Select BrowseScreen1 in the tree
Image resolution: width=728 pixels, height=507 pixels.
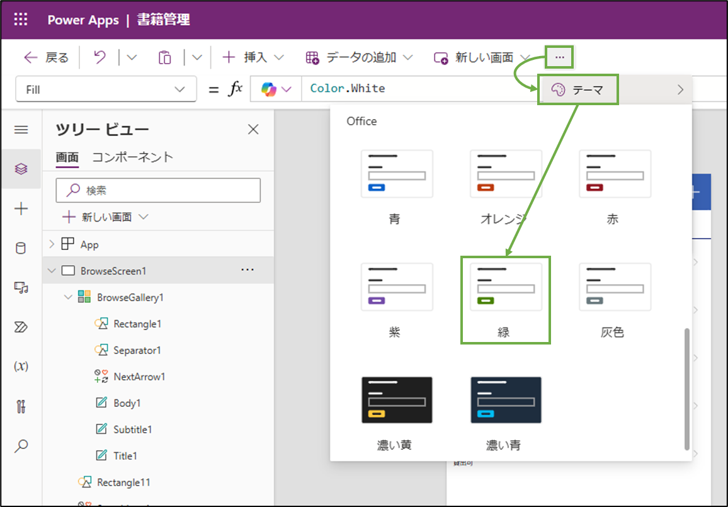point(113,271)
